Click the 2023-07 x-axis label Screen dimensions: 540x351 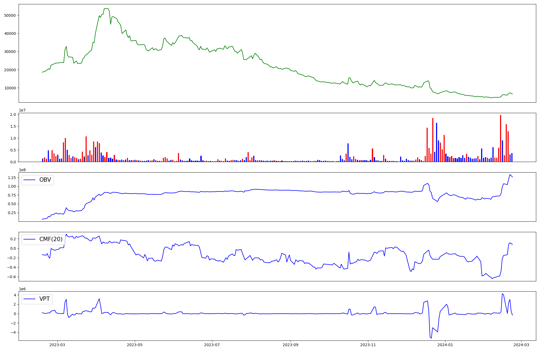(212, 345)
